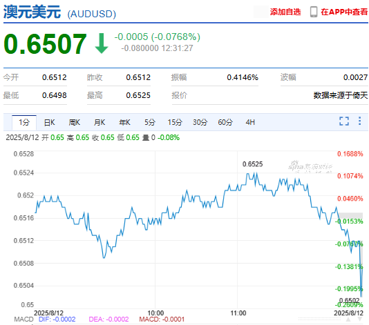Screen dimensions: 369x325
Task: Click the 10:00 time axis label
Action: (x=155, y=313)
